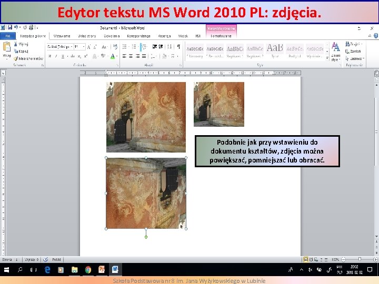Click the Znajdź button
The height and width of the screenshot is (284, 379).
click(354, 44)
